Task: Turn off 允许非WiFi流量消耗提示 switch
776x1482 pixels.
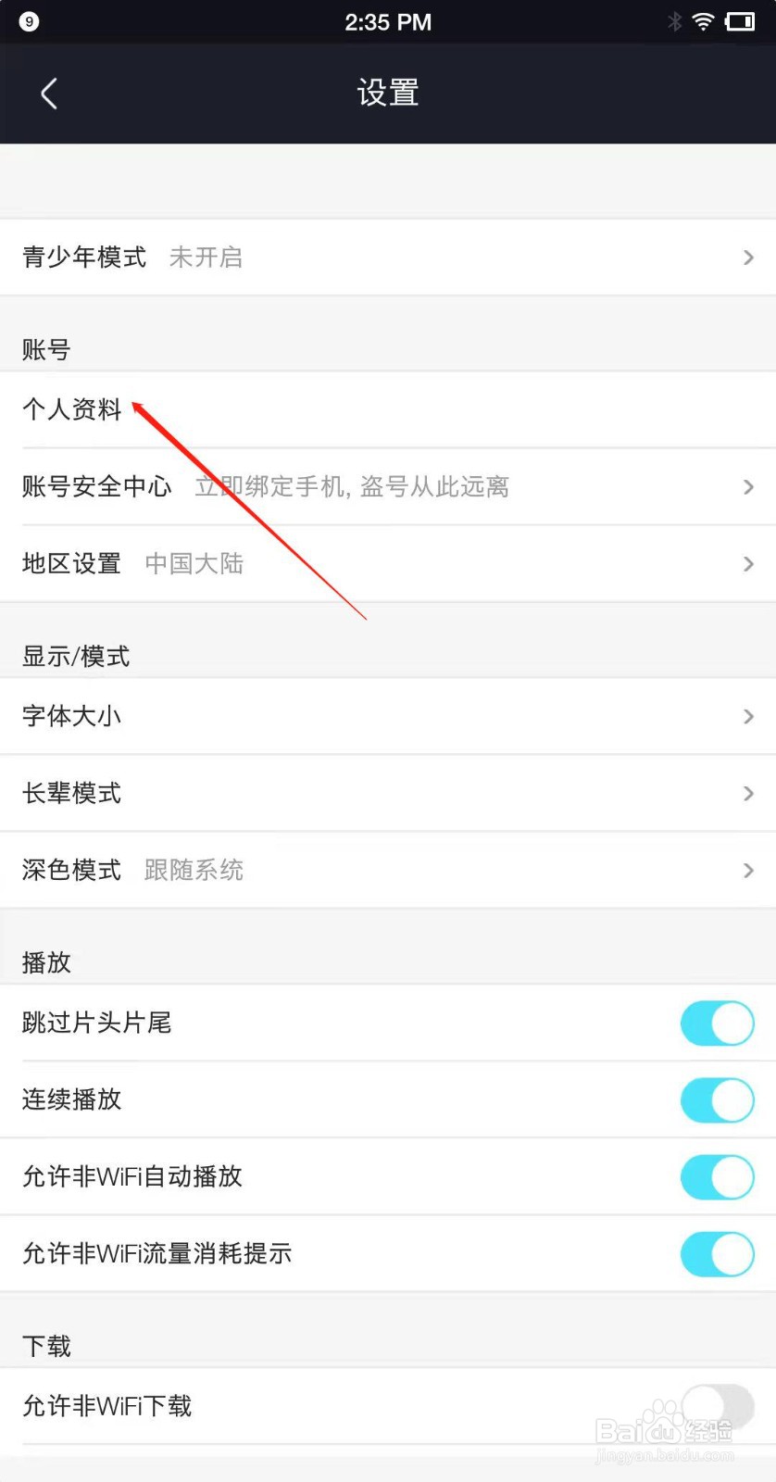Action: (x=718, y=1253)
